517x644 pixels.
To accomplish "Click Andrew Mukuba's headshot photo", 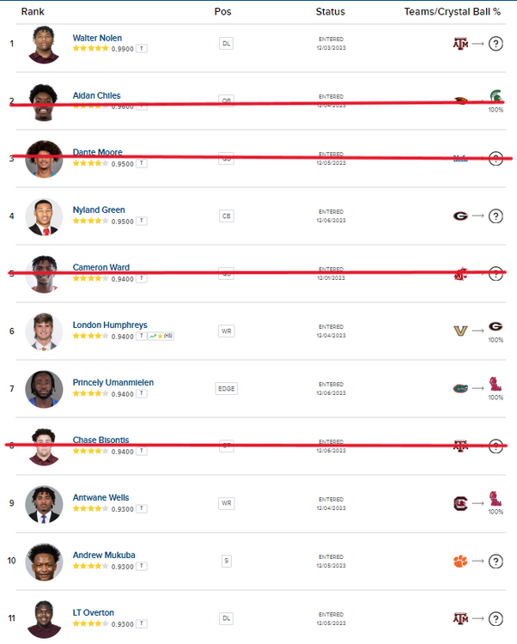I will (44, 562).
